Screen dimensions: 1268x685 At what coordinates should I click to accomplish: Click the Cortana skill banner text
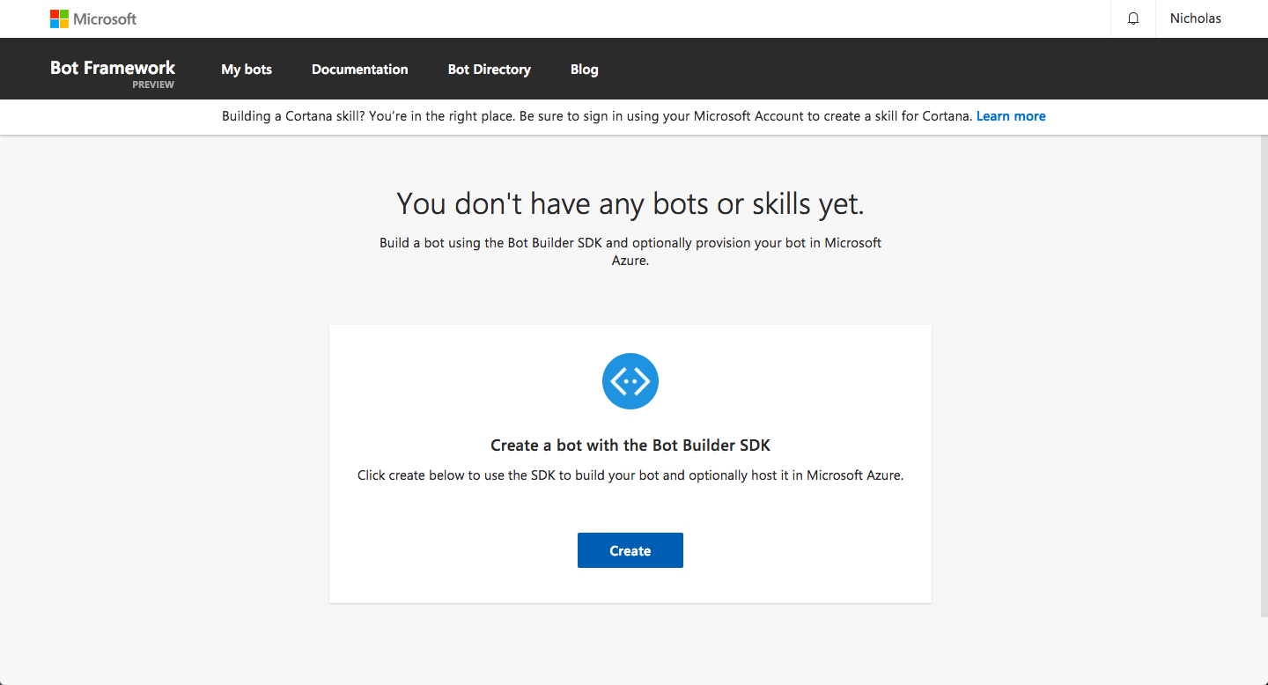598,116
